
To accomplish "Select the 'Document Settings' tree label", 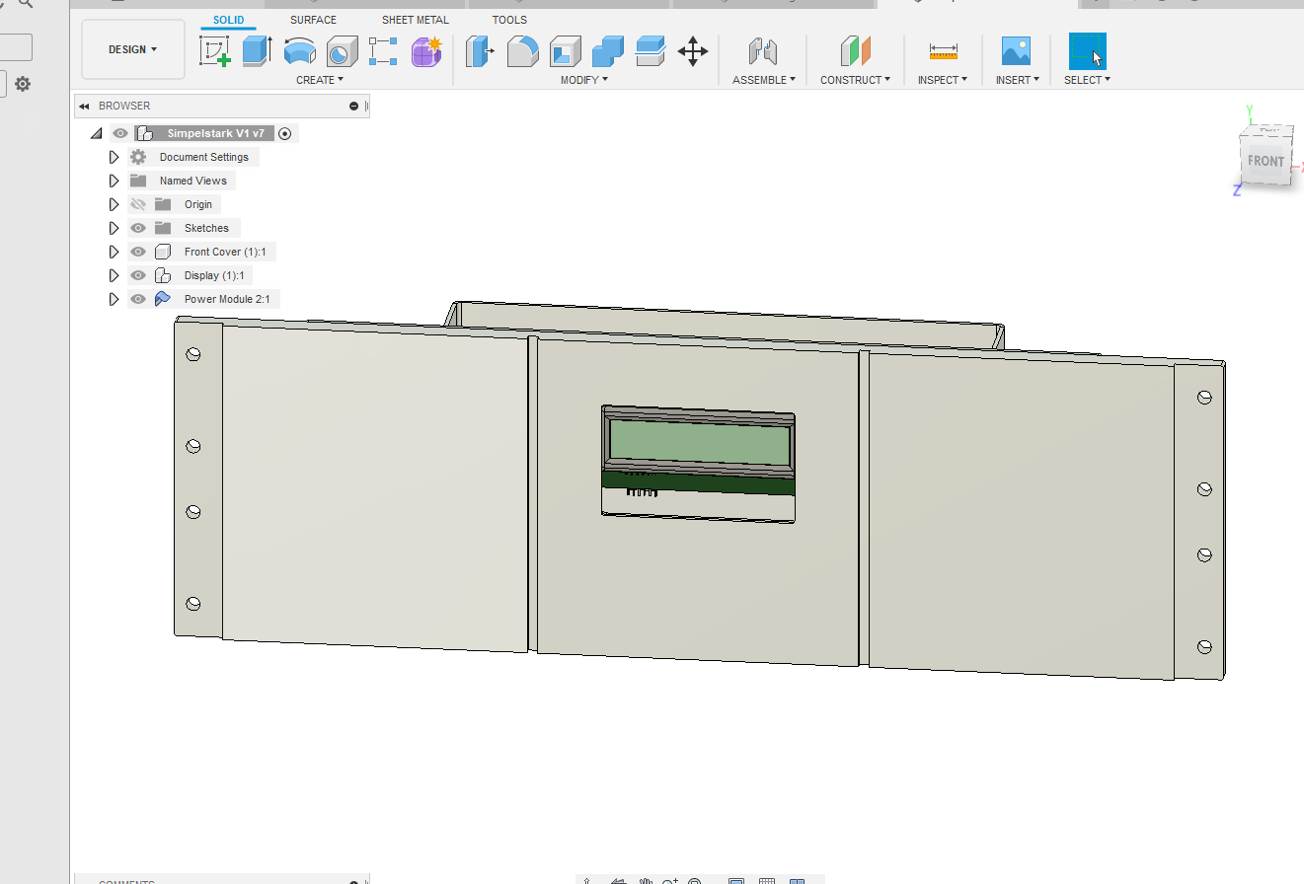I will pyautogui.click(x=204, y=157).
